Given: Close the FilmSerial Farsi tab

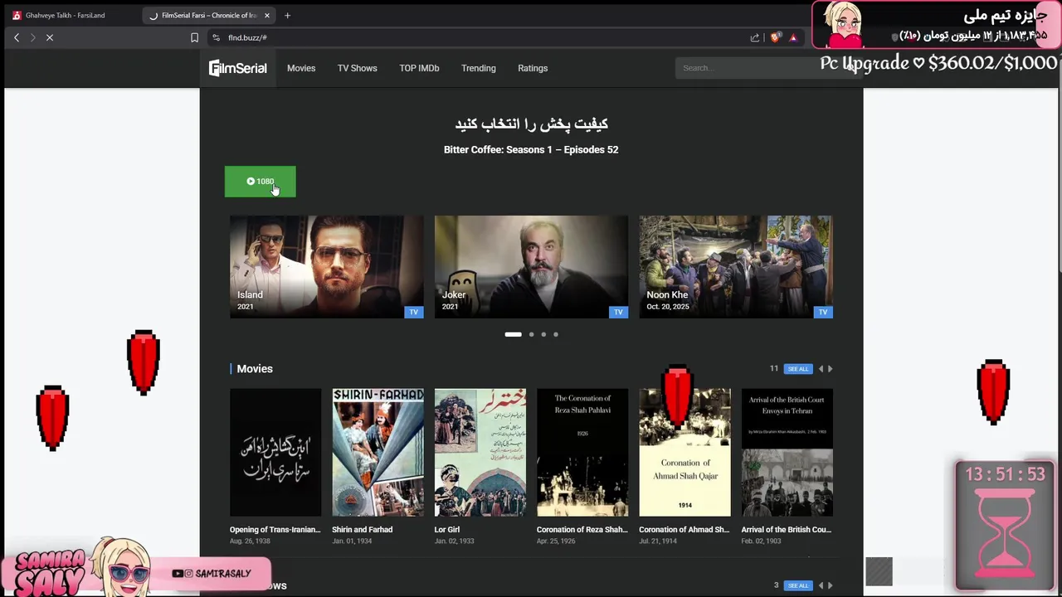Looking at the screenshot, I should click(267, 15).
